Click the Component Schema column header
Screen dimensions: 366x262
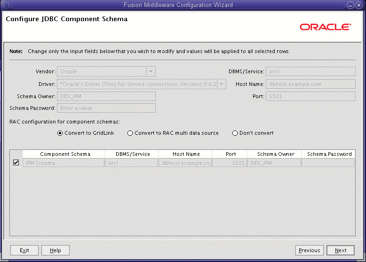point(64,154)
